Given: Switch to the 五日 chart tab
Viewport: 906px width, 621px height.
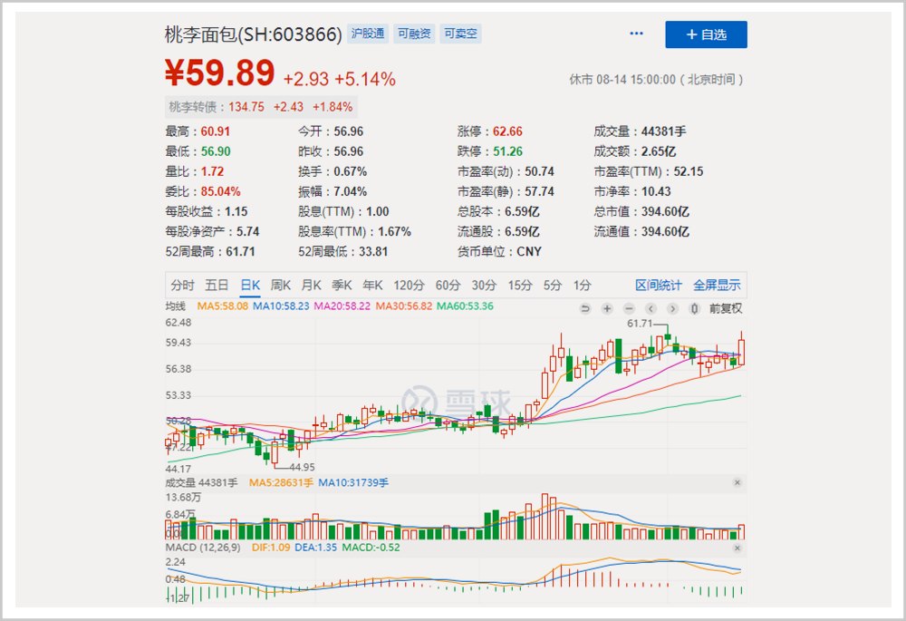Looking at the screenshot, I should pos(217,285).
